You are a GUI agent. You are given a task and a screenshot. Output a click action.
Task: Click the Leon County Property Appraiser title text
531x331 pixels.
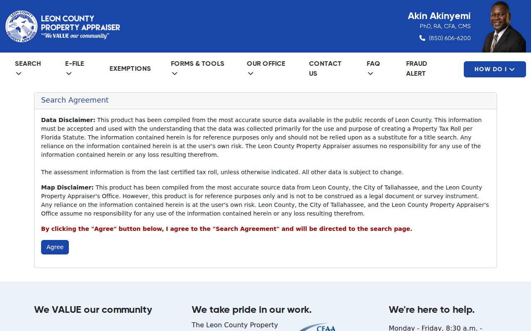pos(80,23)
